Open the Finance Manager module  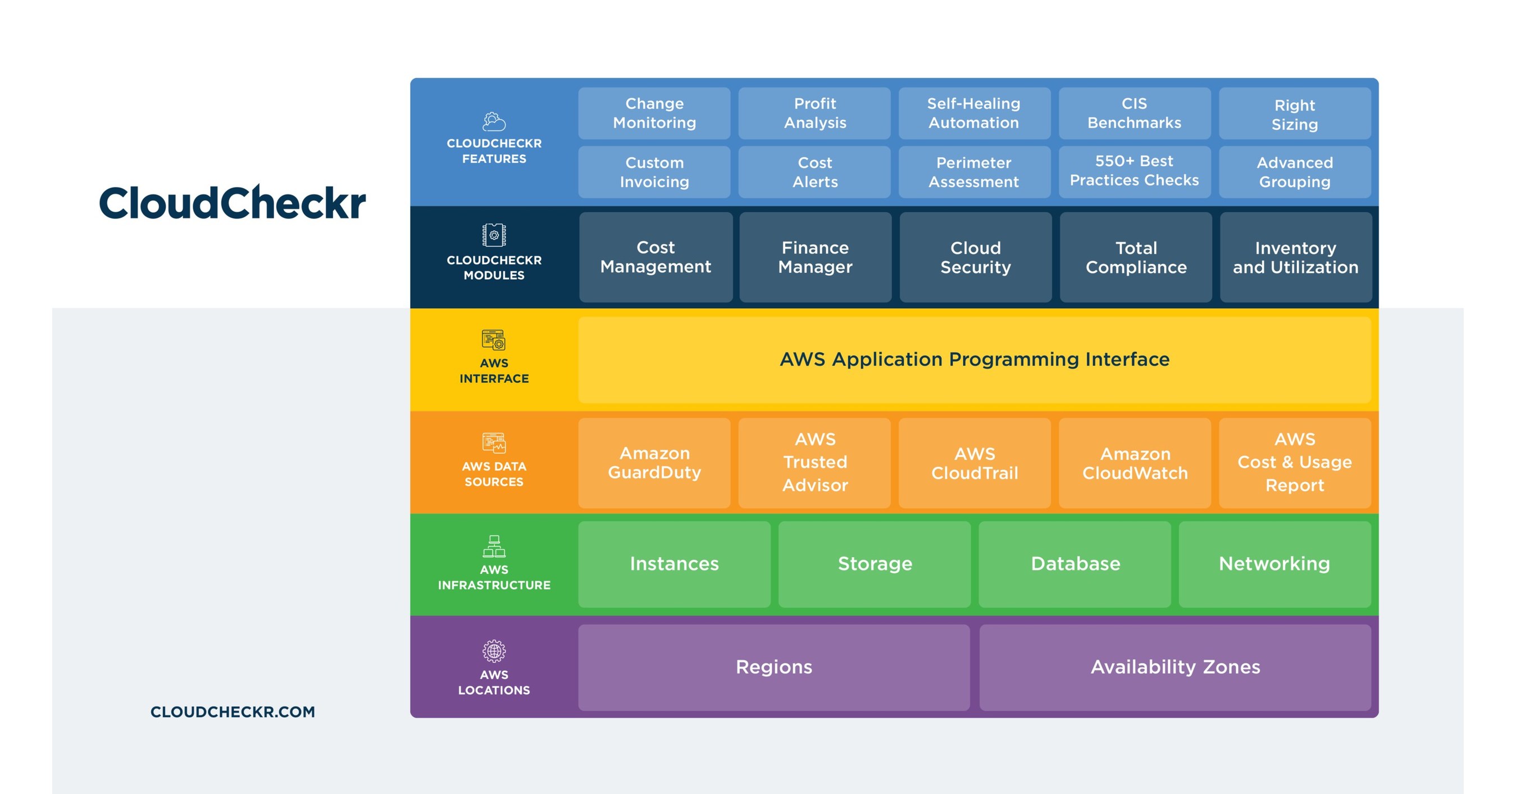pyautogui.click(x=815, y=257)
